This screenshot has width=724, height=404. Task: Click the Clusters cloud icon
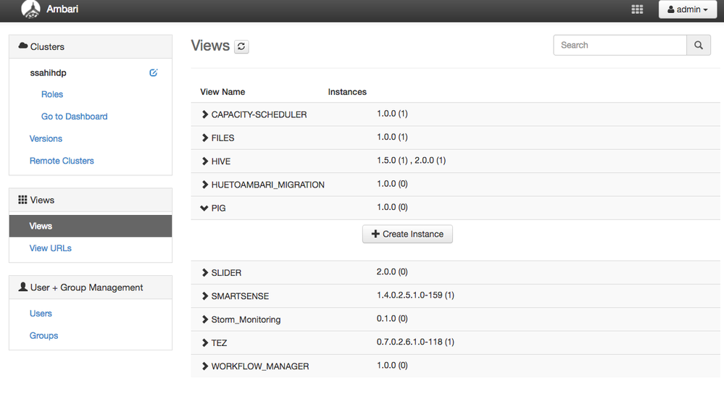23,46
